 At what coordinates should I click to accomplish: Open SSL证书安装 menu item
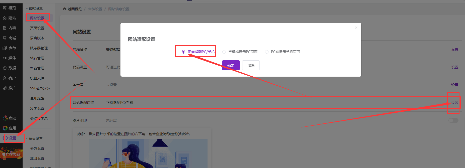[40, 88]
